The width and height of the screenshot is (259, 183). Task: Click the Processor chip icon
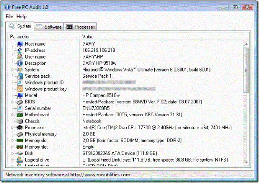(20, 128)
